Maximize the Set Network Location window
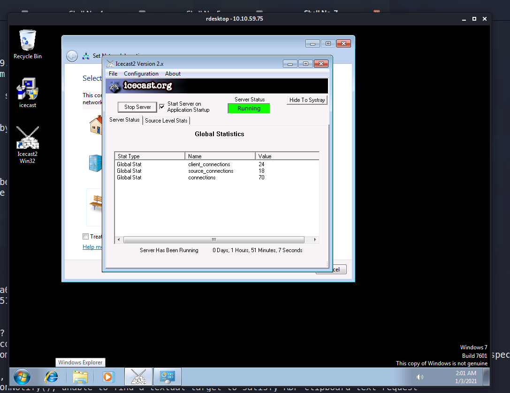Image resolution: width=510 pixels, height=393 pixels. [x=328, y=43]
